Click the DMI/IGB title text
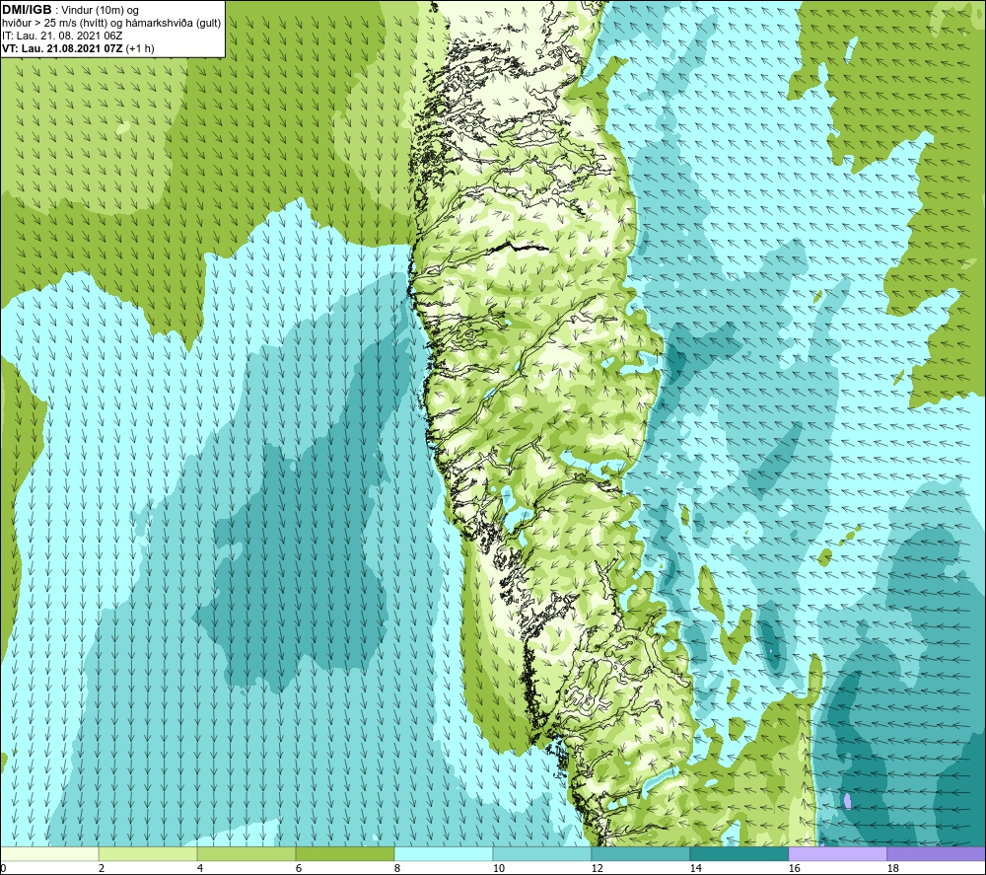Screen dimensions: 986x875 (27, 10)
